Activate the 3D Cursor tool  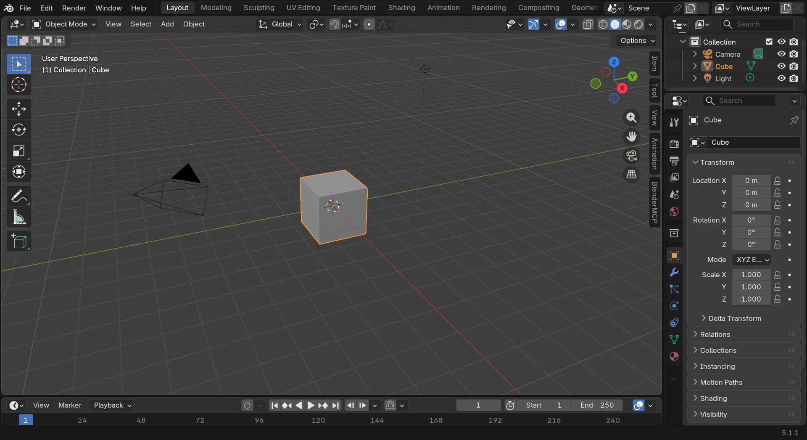18,85
